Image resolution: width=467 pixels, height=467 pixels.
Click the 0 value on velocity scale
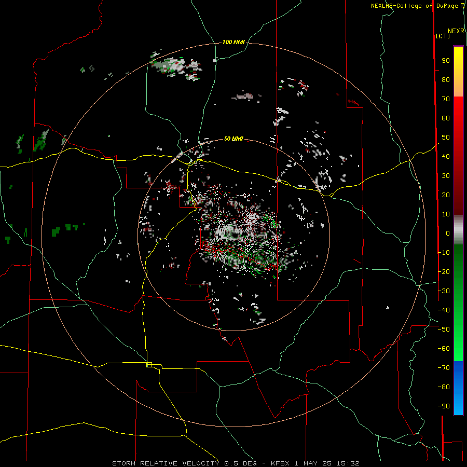pos(448,233)
